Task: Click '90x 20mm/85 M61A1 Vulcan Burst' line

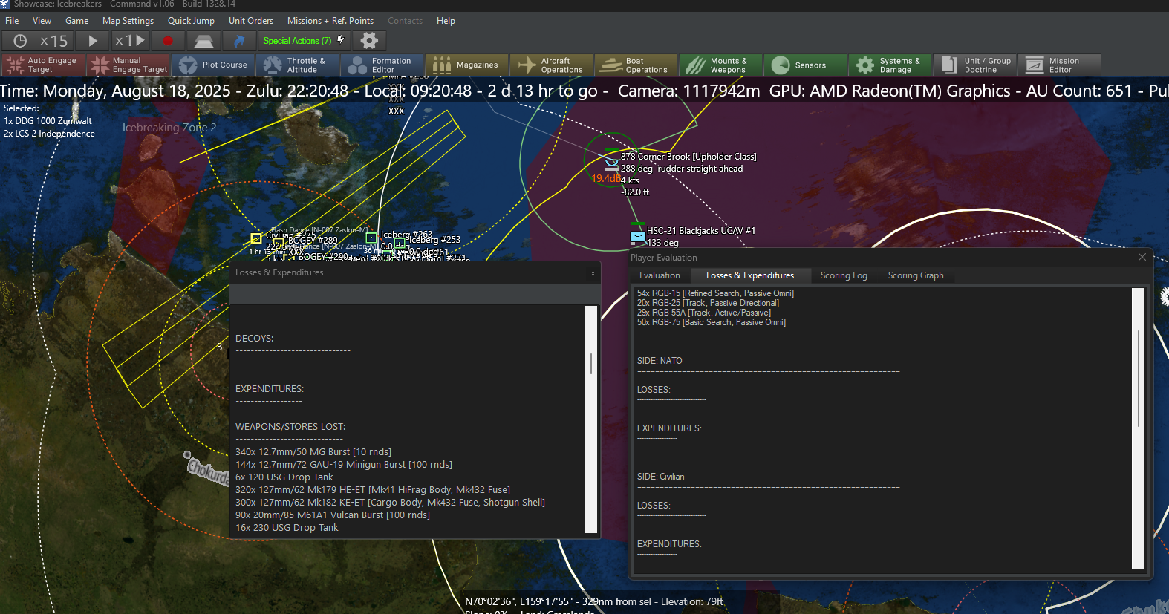Action: (333, 515)
